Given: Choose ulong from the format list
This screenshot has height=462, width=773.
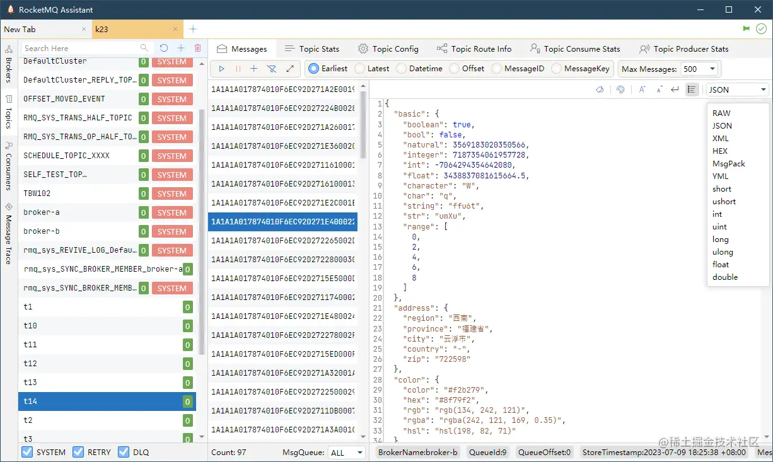Looking at the screenshot, I should pyautogui.click(x=738, y=252).
